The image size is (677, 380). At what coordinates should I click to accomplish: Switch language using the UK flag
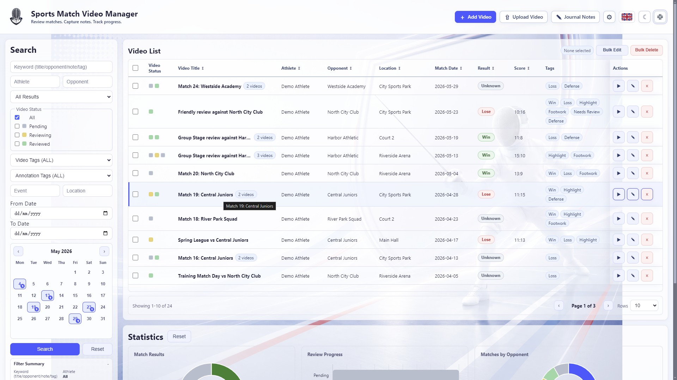click(x=627, y=17)
